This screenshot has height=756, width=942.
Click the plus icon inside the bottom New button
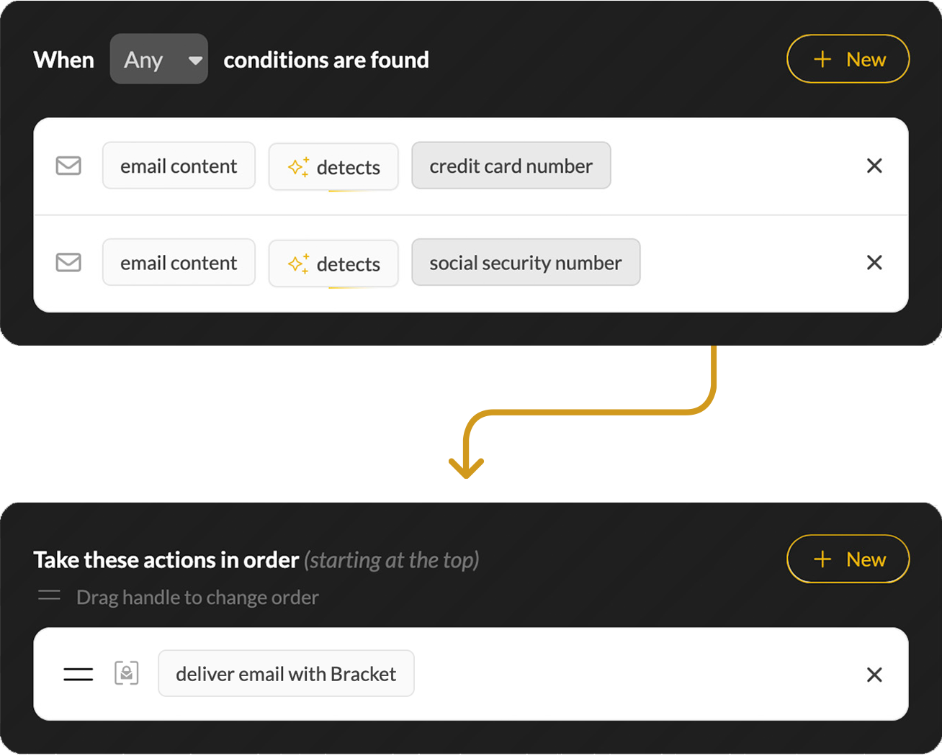point(822,559)
